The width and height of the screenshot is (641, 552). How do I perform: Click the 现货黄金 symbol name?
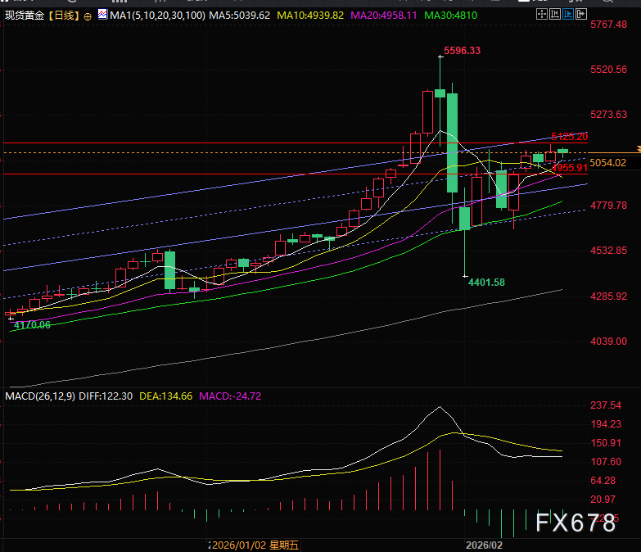pos(24,15)
